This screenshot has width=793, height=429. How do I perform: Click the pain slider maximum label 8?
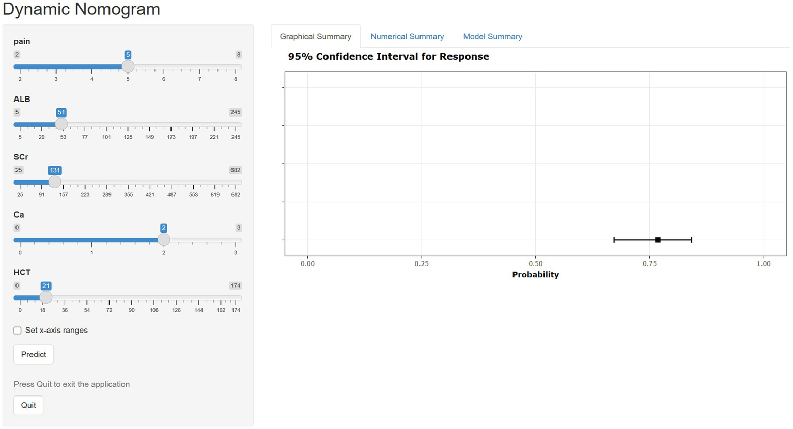coord(238,55)
